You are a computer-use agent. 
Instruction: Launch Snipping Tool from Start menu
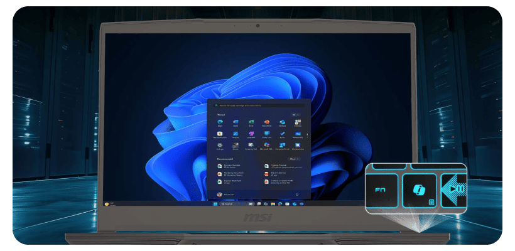coord(251,146)
